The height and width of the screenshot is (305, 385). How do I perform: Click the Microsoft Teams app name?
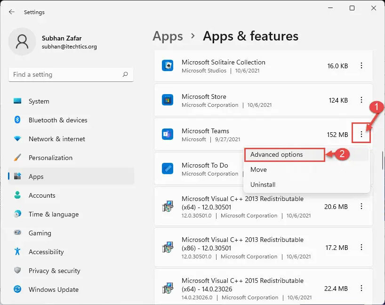205,131
